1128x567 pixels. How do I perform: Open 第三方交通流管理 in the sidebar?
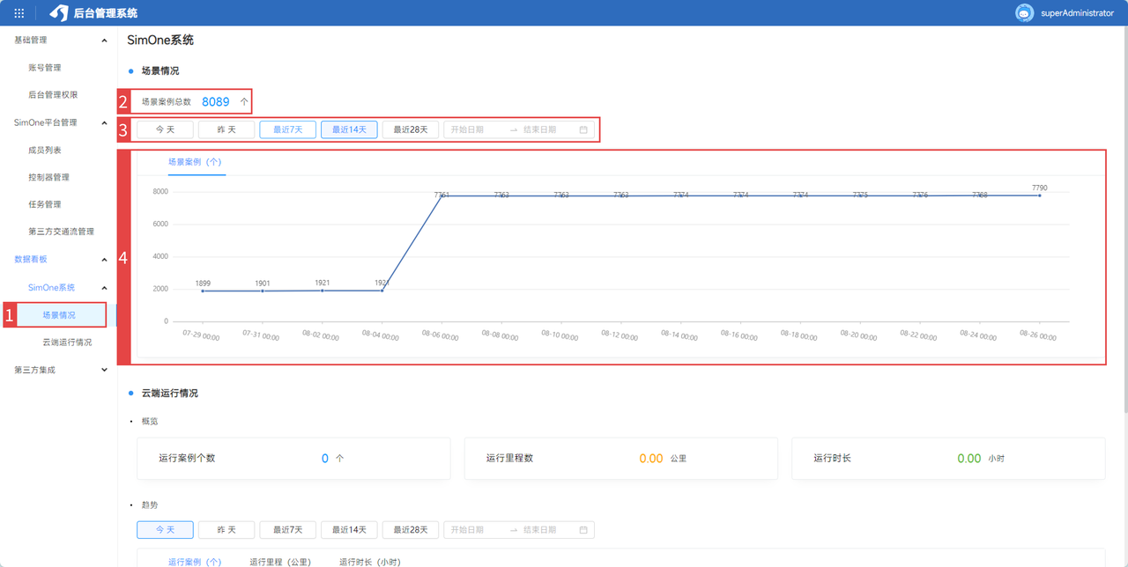(61, 232)
